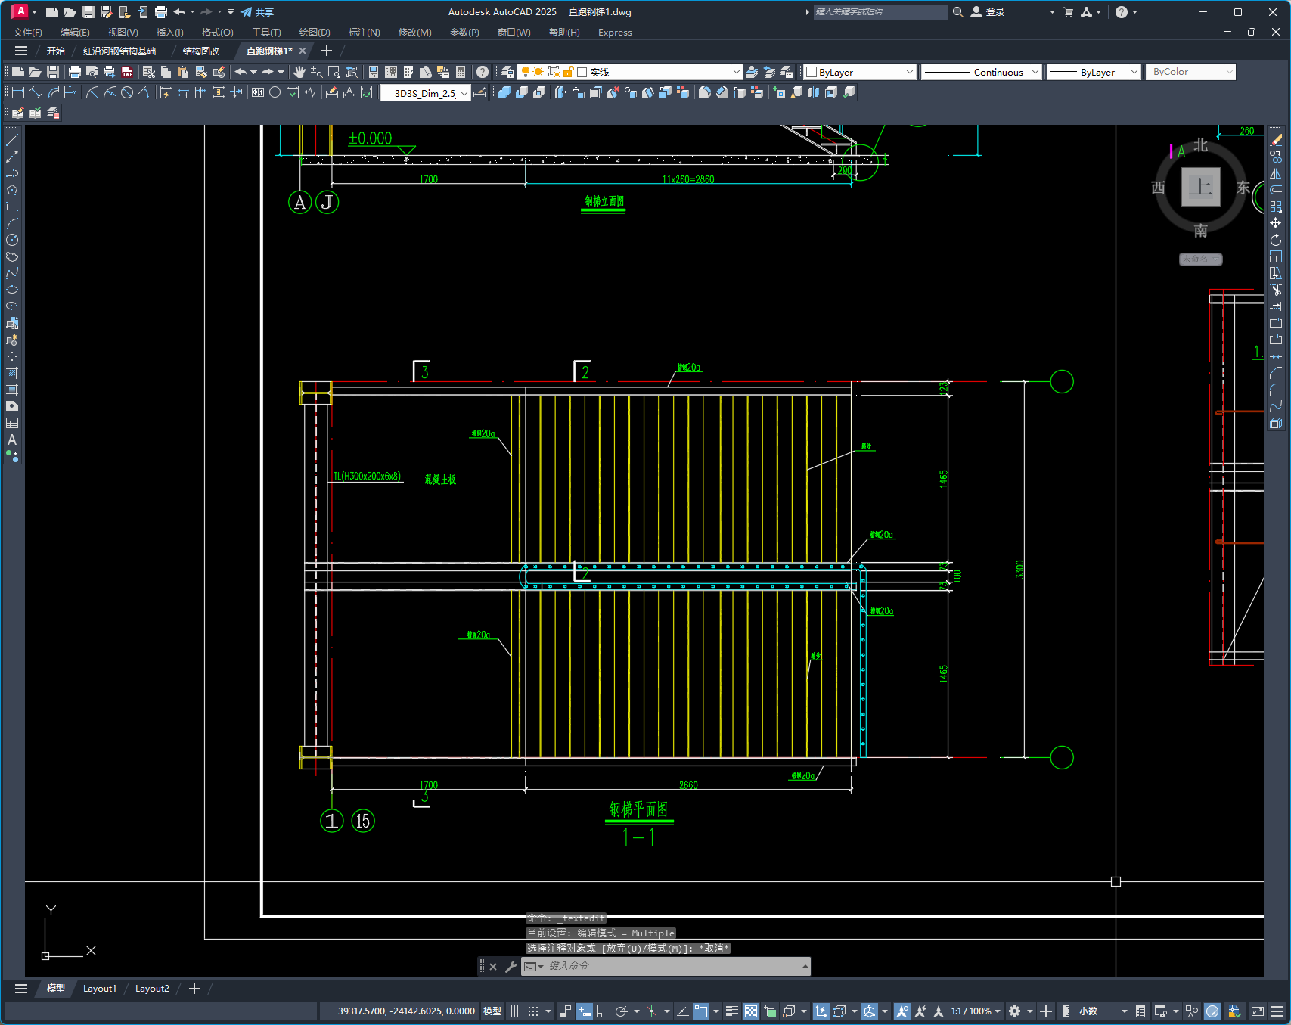
Task: Select the Diameter dimension tool
Action: [127, 92]
